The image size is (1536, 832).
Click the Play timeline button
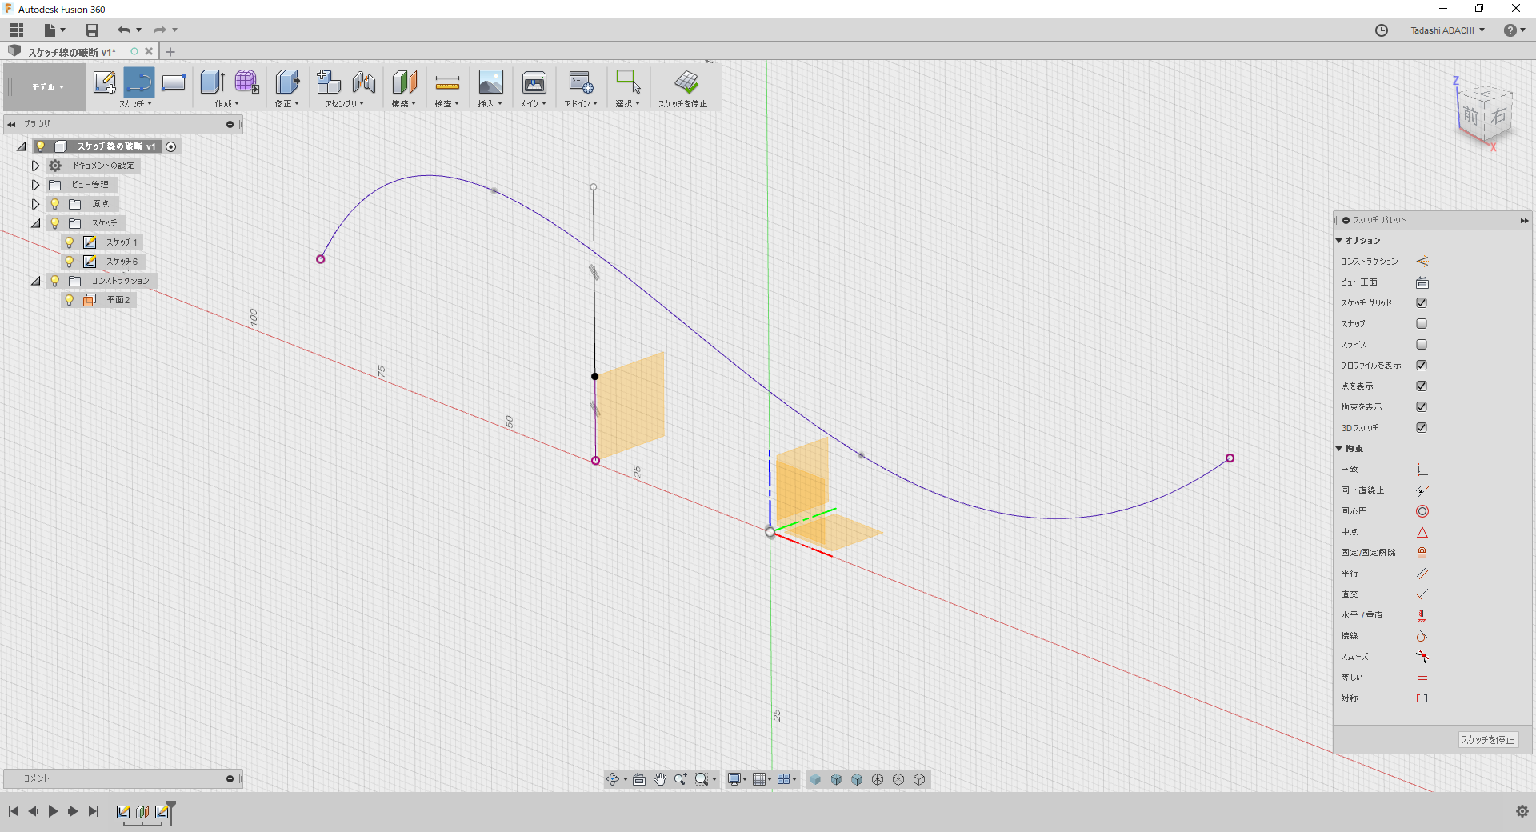(53, 811)
